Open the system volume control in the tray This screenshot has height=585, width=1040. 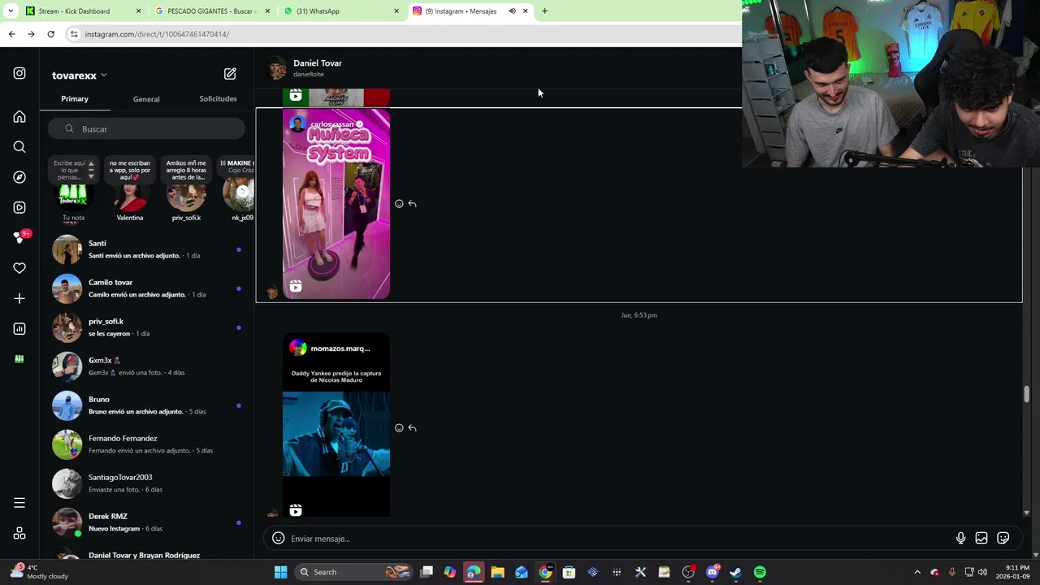coord(982,572)
